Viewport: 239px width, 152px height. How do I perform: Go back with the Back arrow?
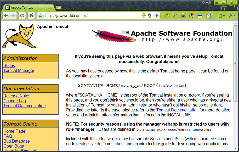pos(6,15)
